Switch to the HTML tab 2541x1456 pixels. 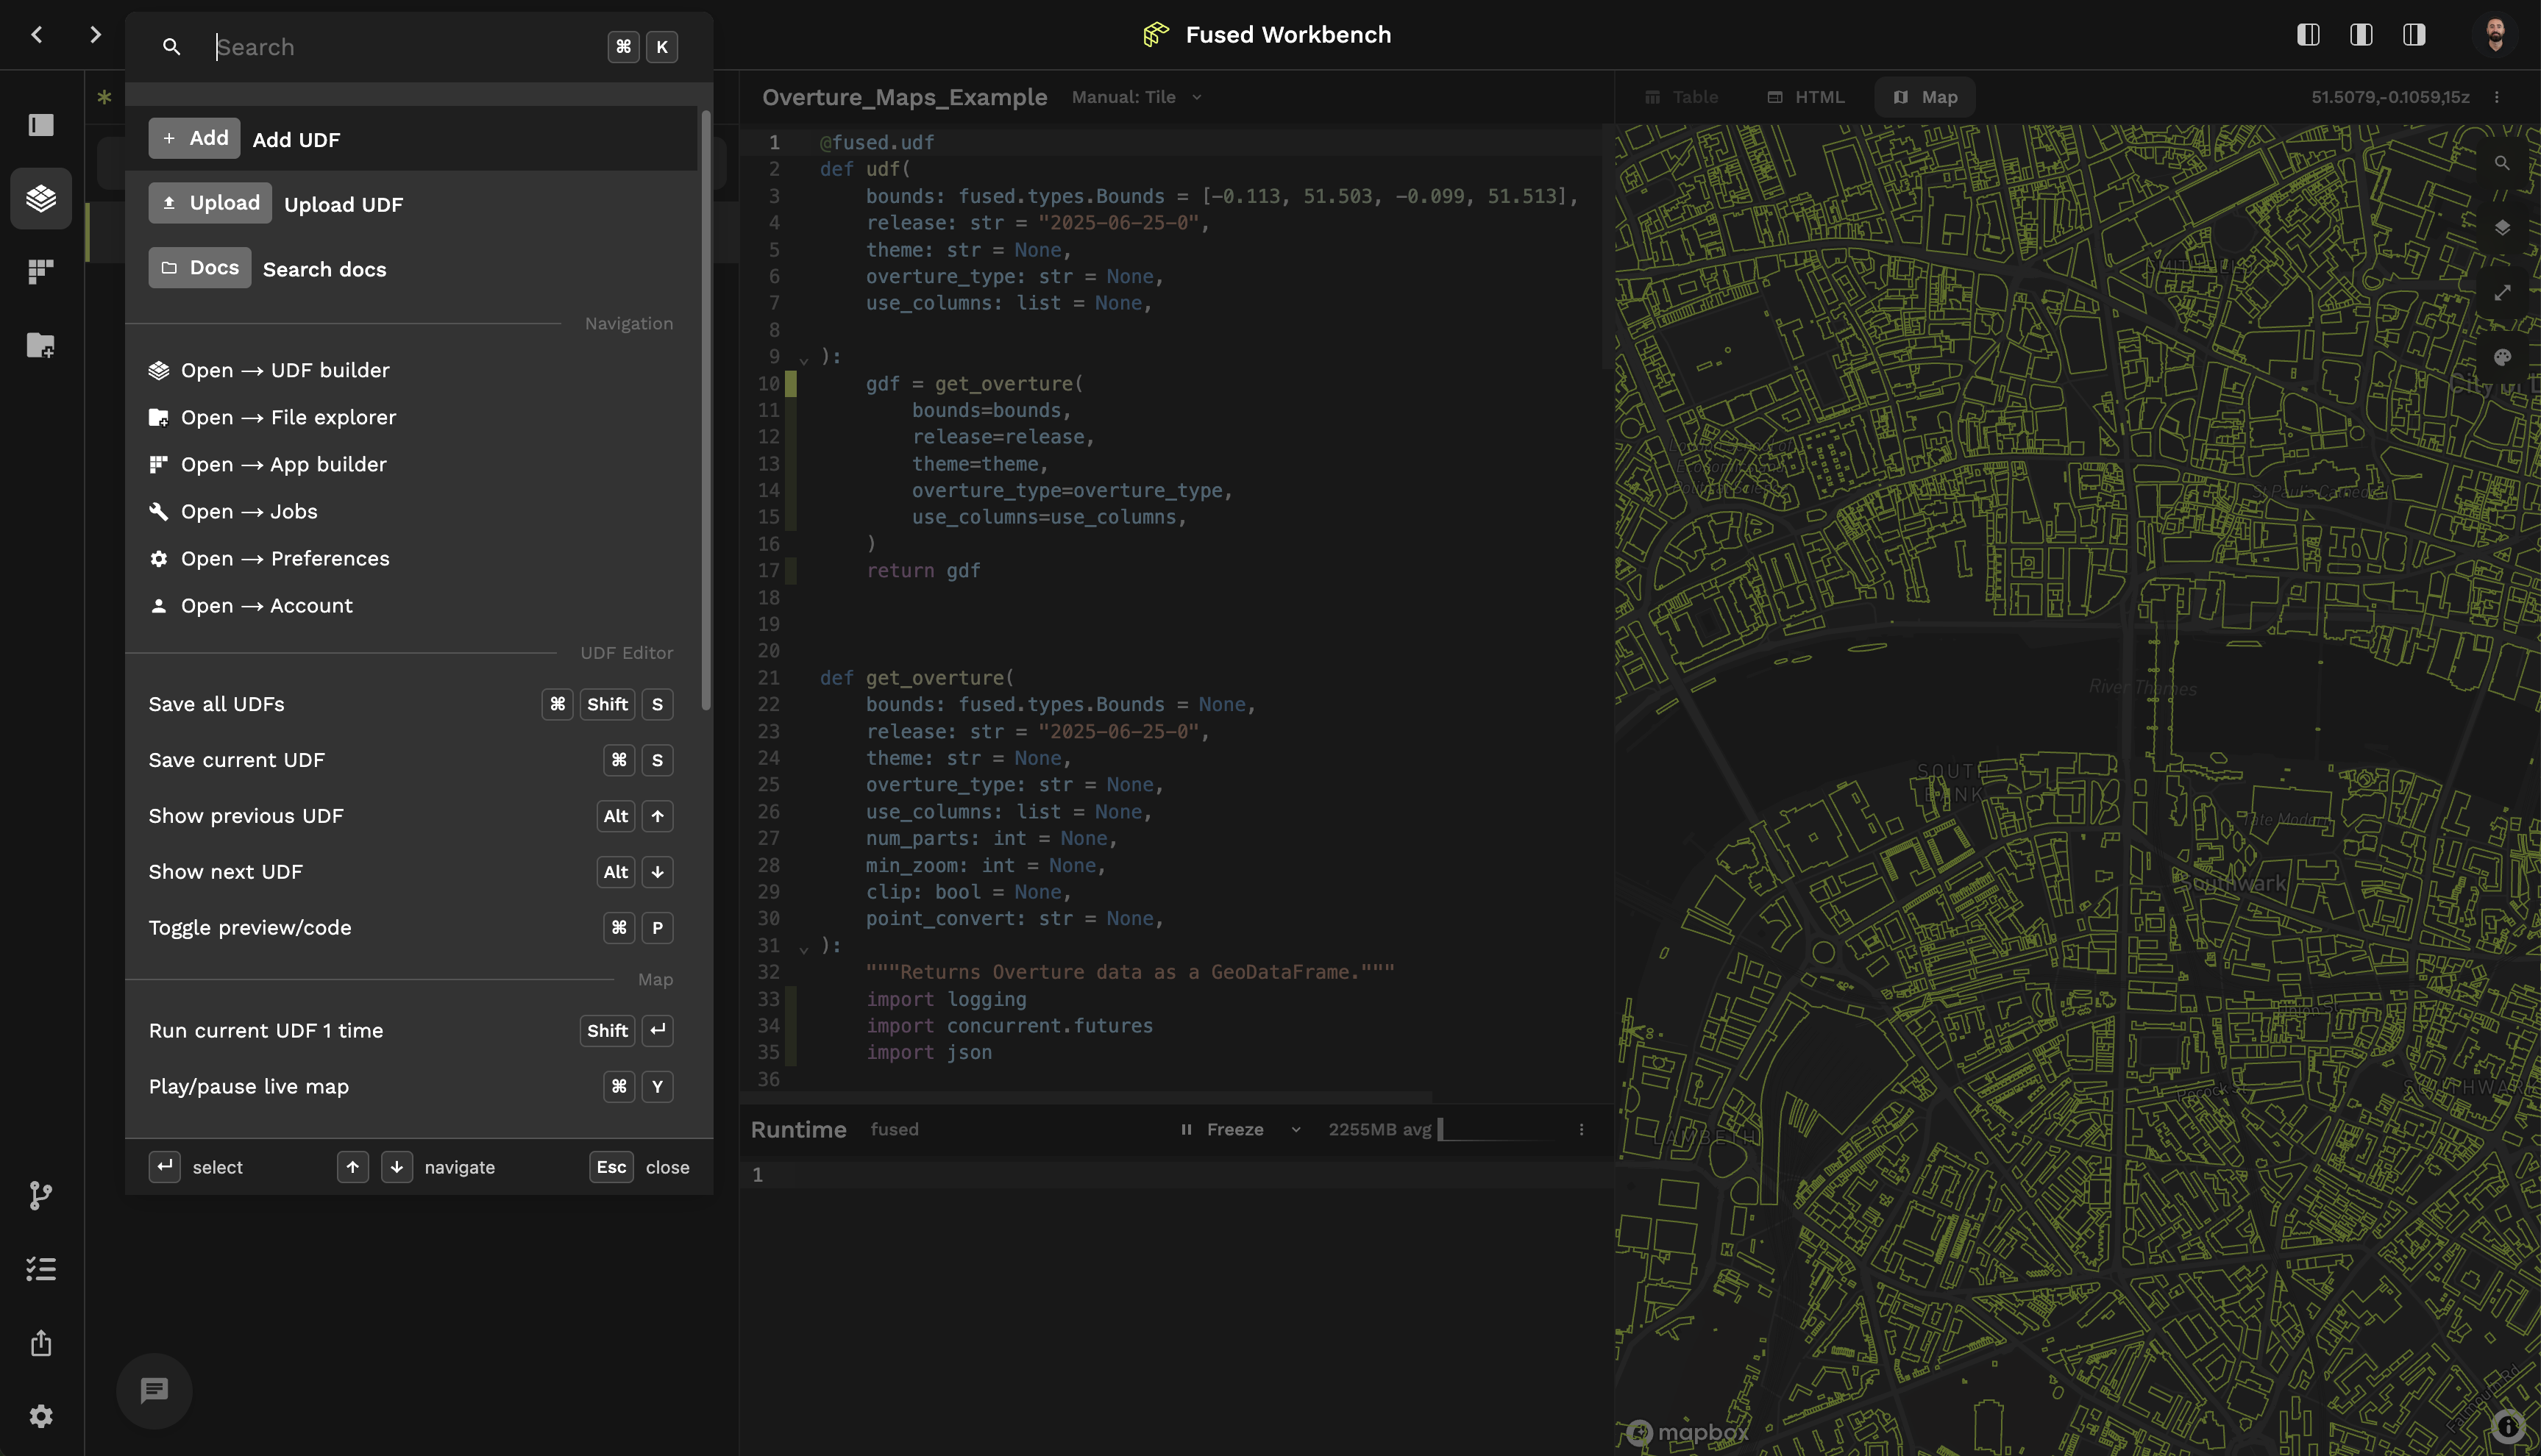tap(1806, 97)
